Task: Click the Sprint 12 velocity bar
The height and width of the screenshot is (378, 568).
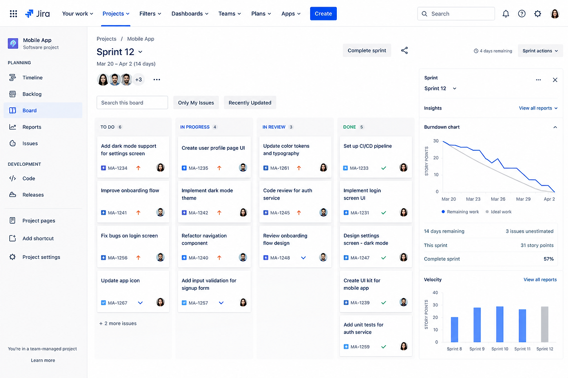Action: [544, 324]
